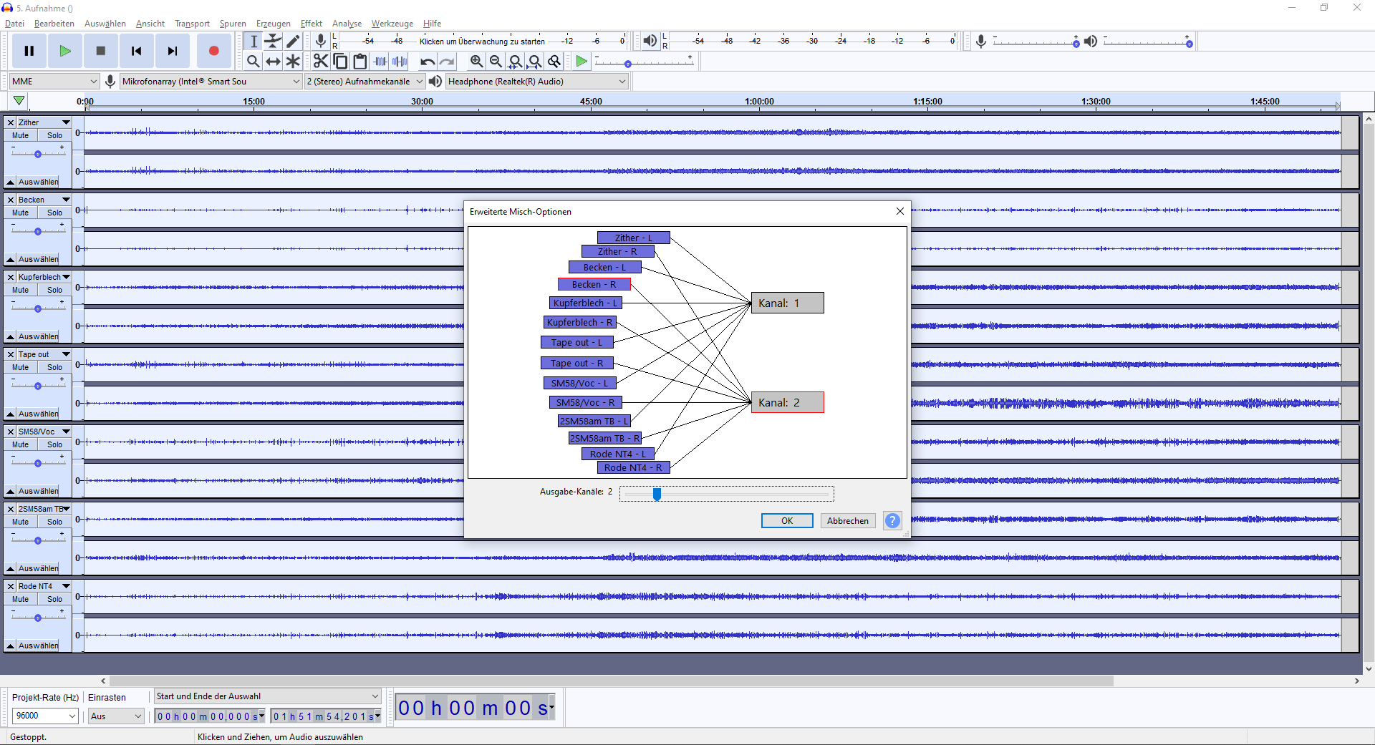Click the help question mark button
The width and height of the screenshot is (1375, 745).
(892, 521)
